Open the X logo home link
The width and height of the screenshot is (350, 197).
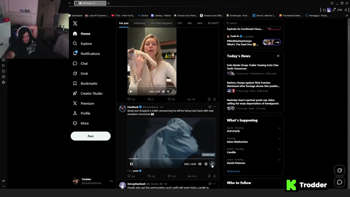(75, 24)
